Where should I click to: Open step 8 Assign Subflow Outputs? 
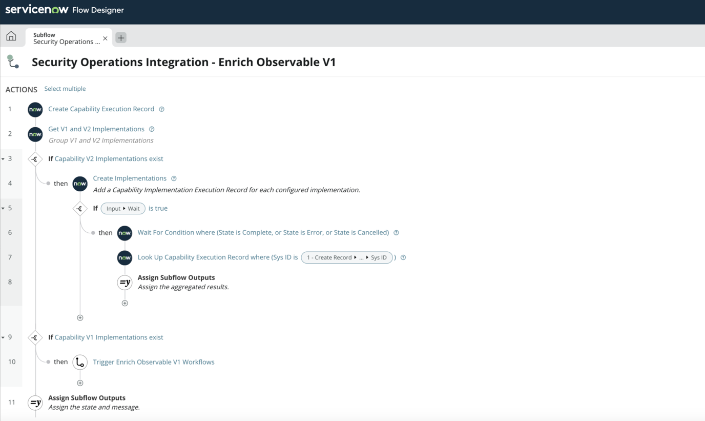pos(176,277)
